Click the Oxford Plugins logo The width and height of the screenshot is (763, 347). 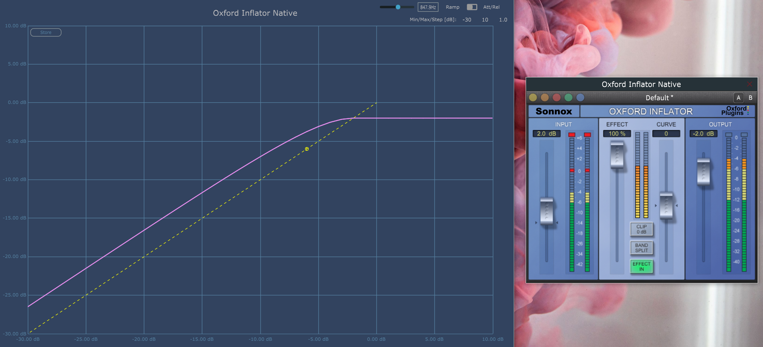pyautogui.click(x=735, y=111)
